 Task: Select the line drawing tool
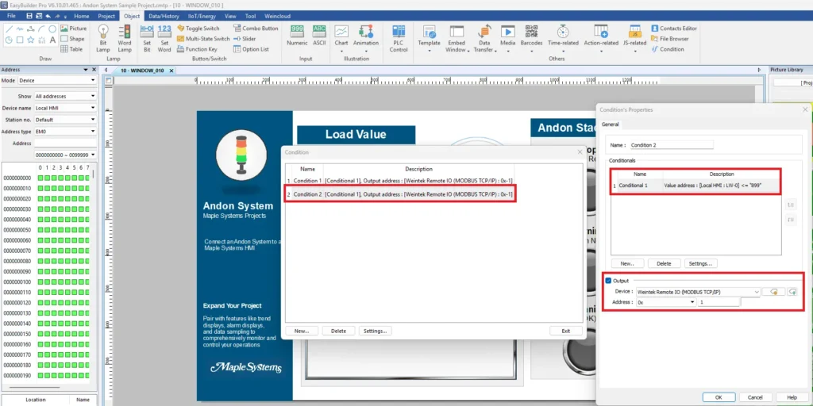tap(9, 29)
